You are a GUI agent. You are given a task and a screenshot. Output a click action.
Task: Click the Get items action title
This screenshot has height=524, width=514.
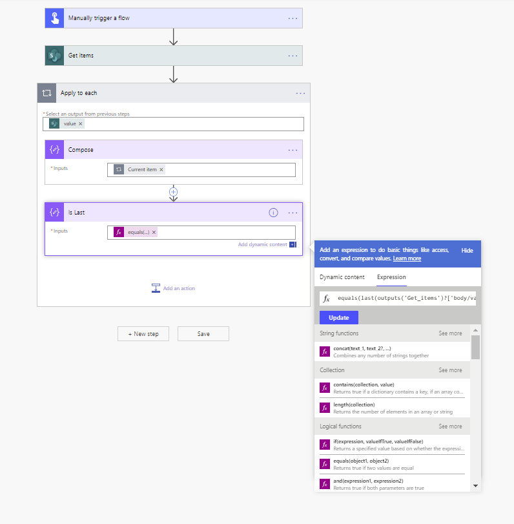point(81,56)
